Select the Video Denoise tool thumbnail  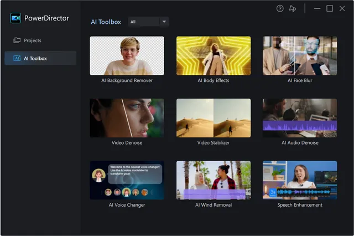click(127, 117)
